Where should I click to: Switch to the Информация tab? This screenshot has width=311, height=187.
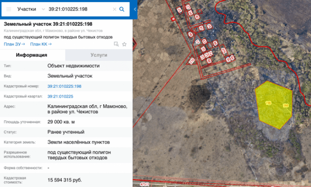point(33,55)
